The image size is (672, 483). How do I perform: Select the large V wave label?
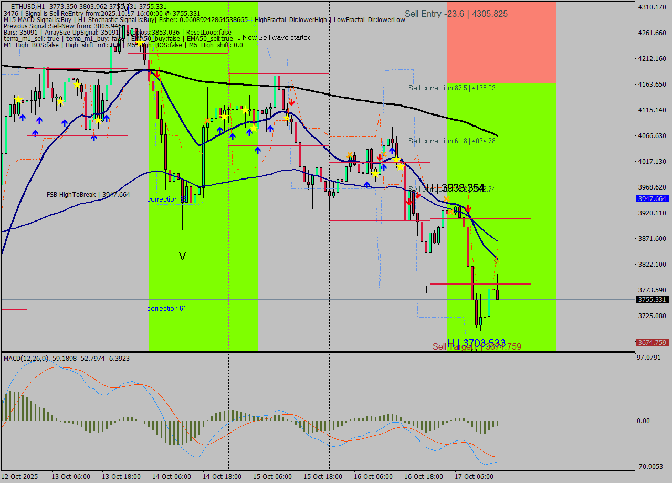182,256
